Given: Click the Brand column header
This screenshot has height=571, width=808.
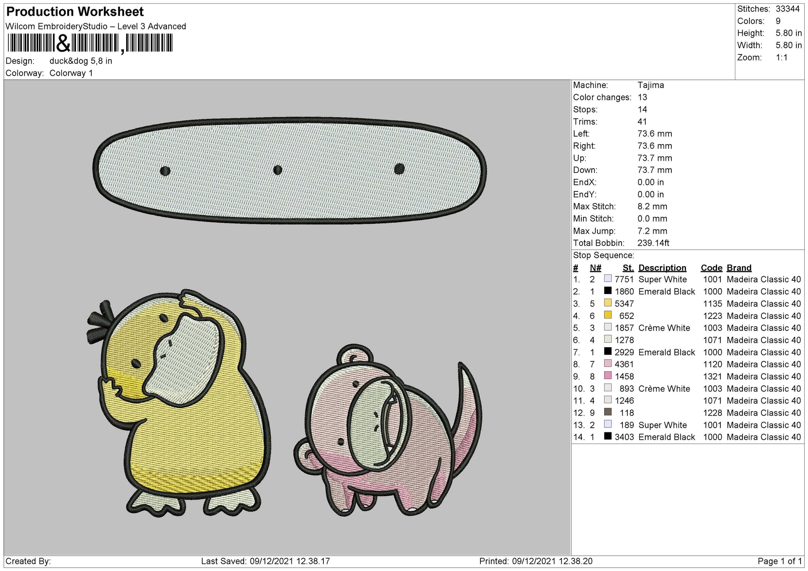Looking at the screenshot, I should (739, 268).
